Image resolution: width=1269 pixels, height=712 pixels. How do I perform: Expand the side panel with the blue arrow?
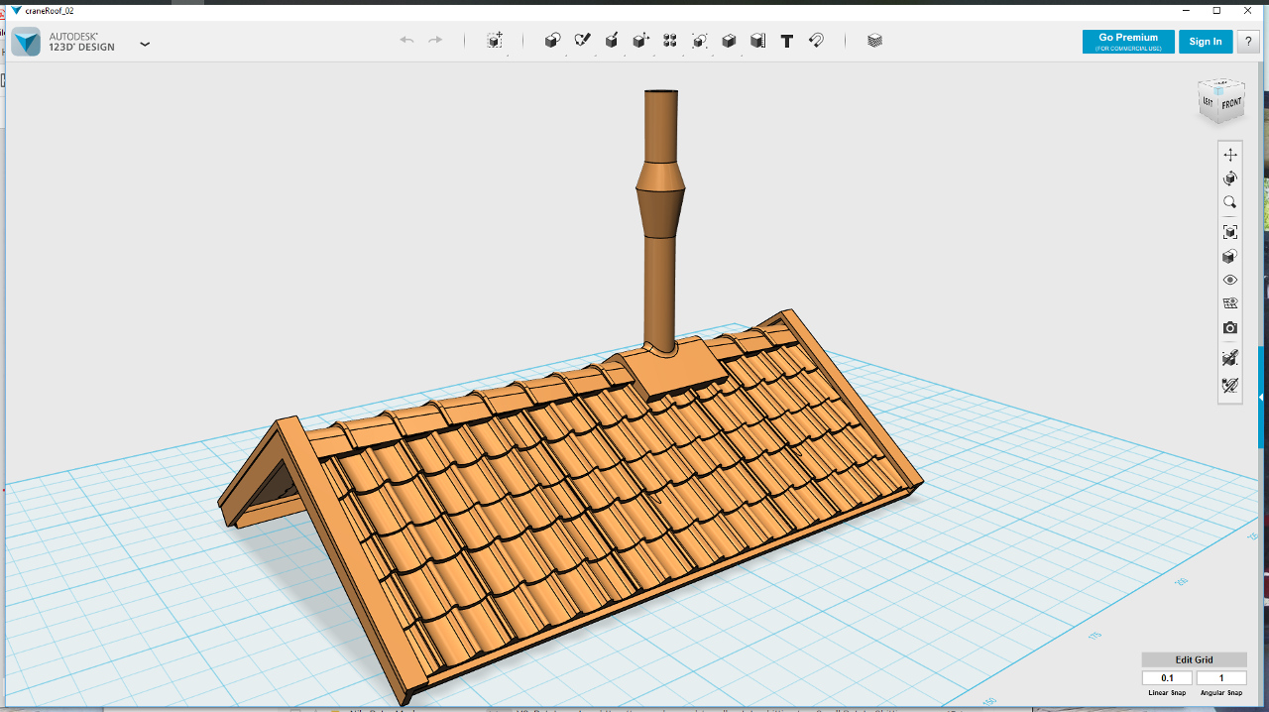pos(1263,397)
